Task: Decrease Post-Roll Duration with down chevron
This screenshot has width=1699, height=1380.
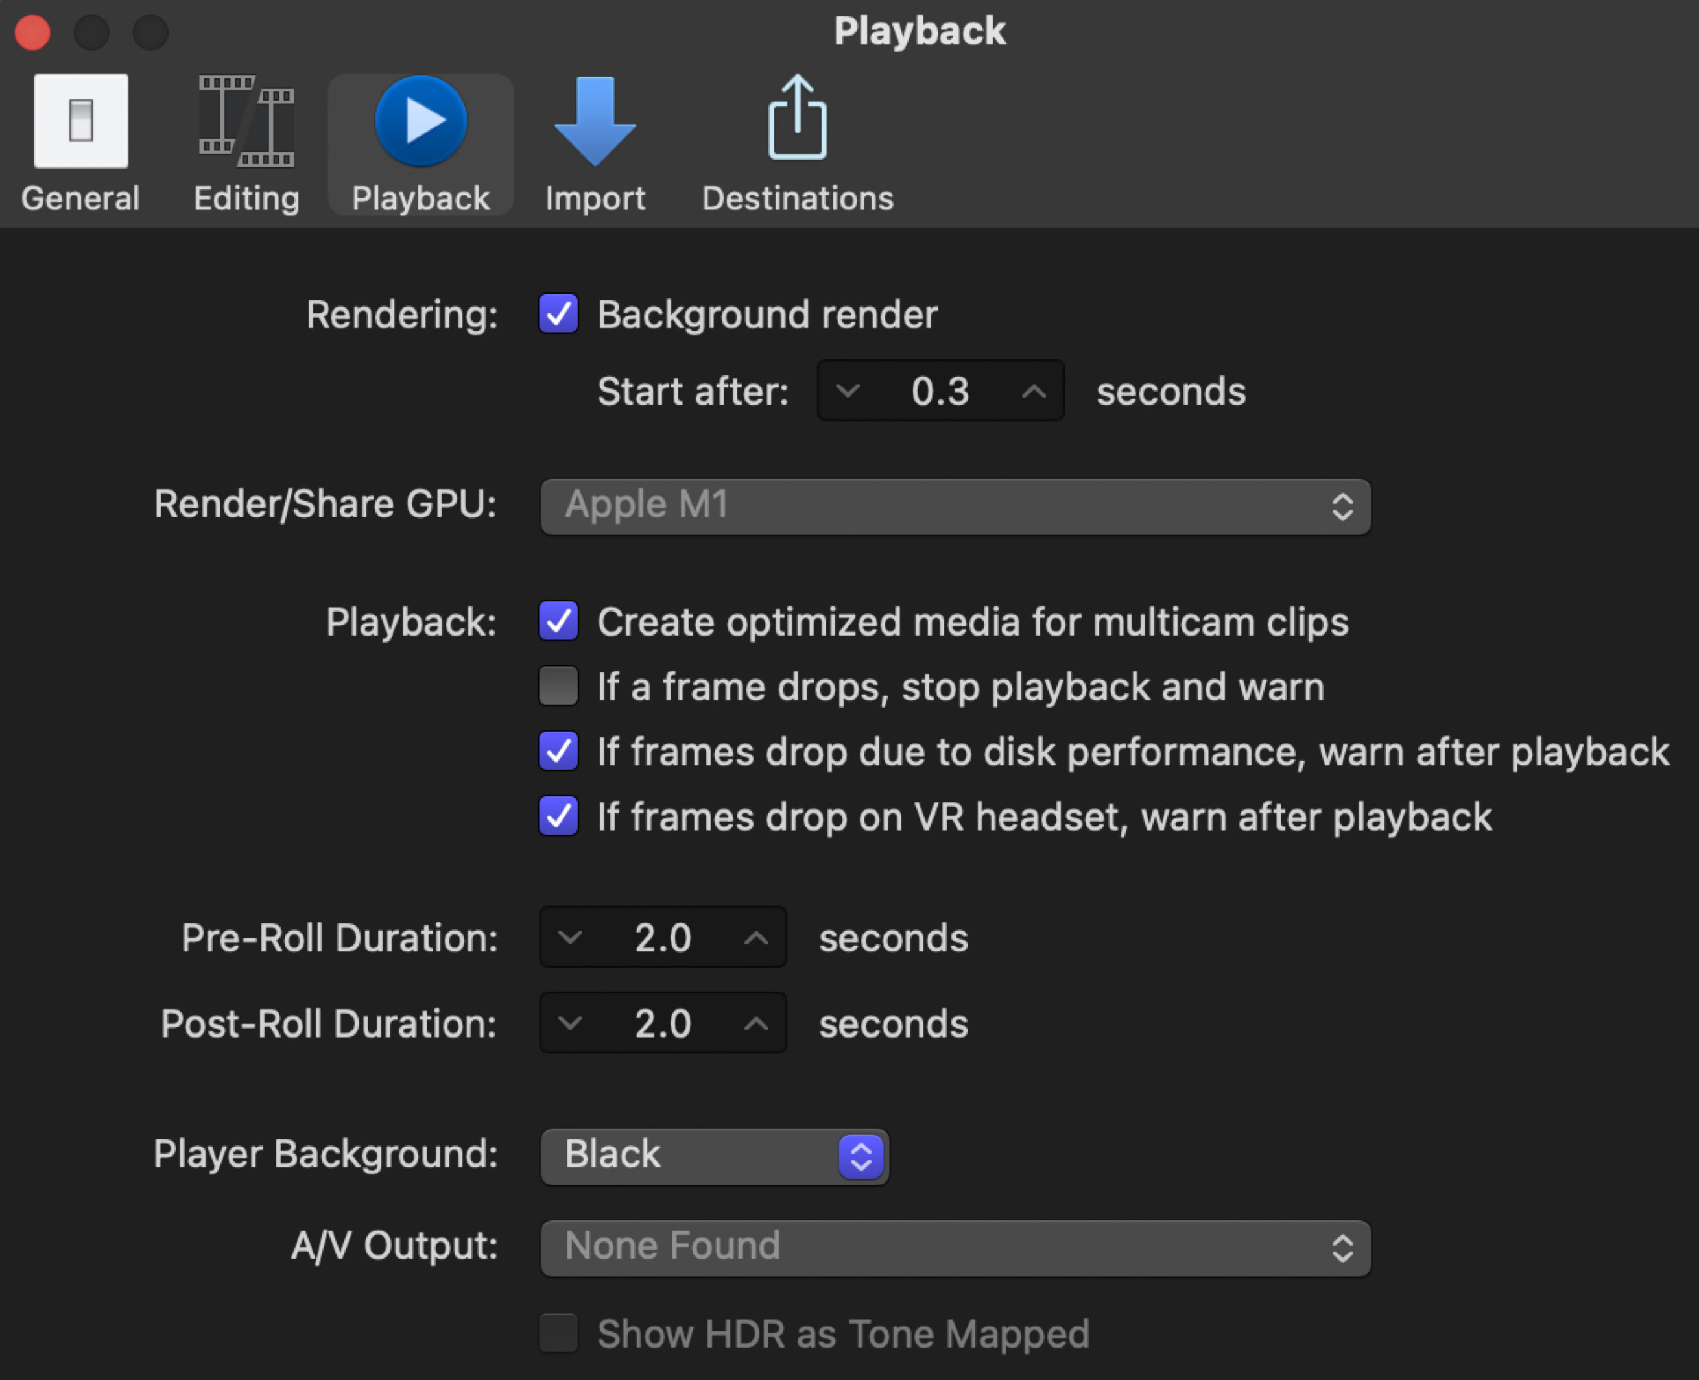Action: pos(570,1022)
